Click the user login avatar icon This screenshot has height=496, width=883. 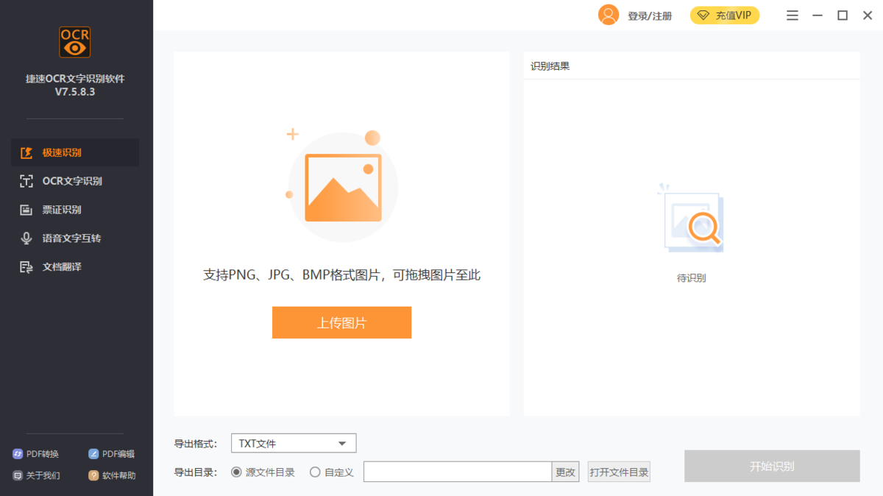[x=609, y=15]
